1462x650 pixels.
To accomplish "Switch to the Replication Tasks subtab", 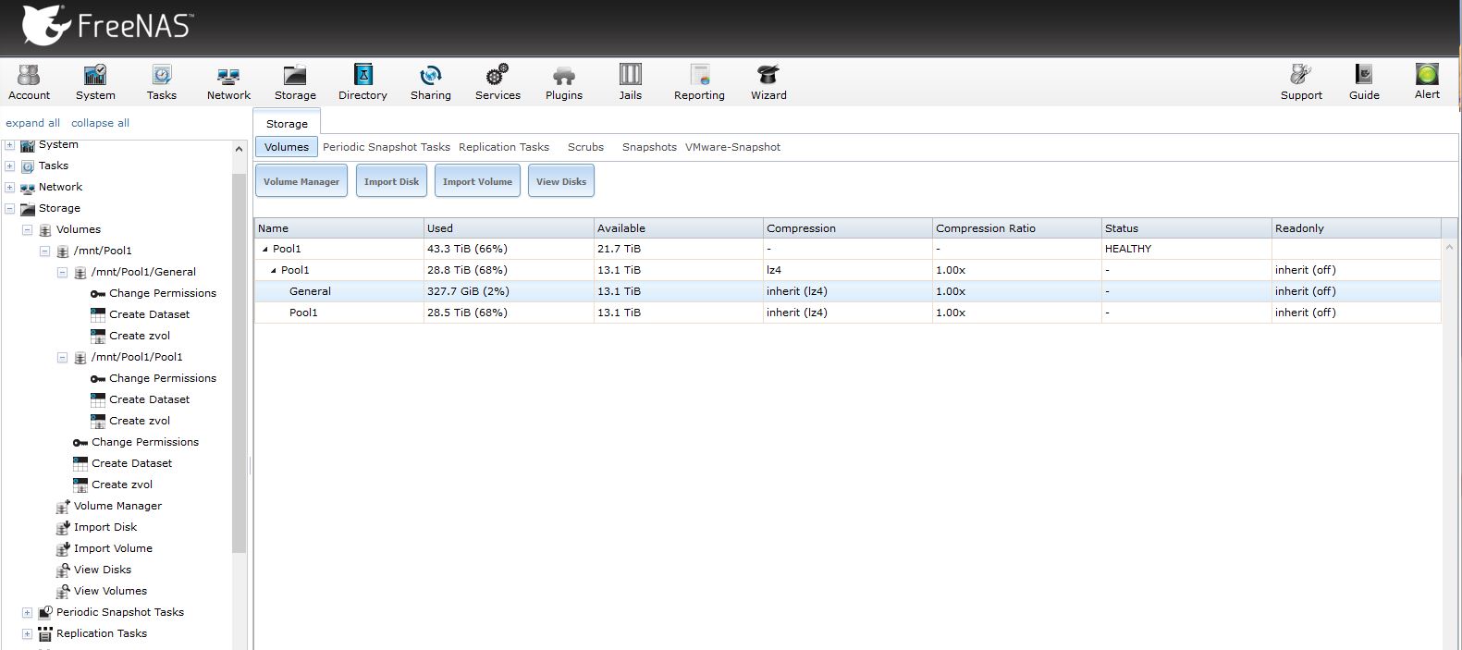I will coord(504,147).
